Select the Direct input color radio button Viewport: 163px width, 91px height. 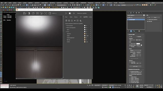[130, 44]
